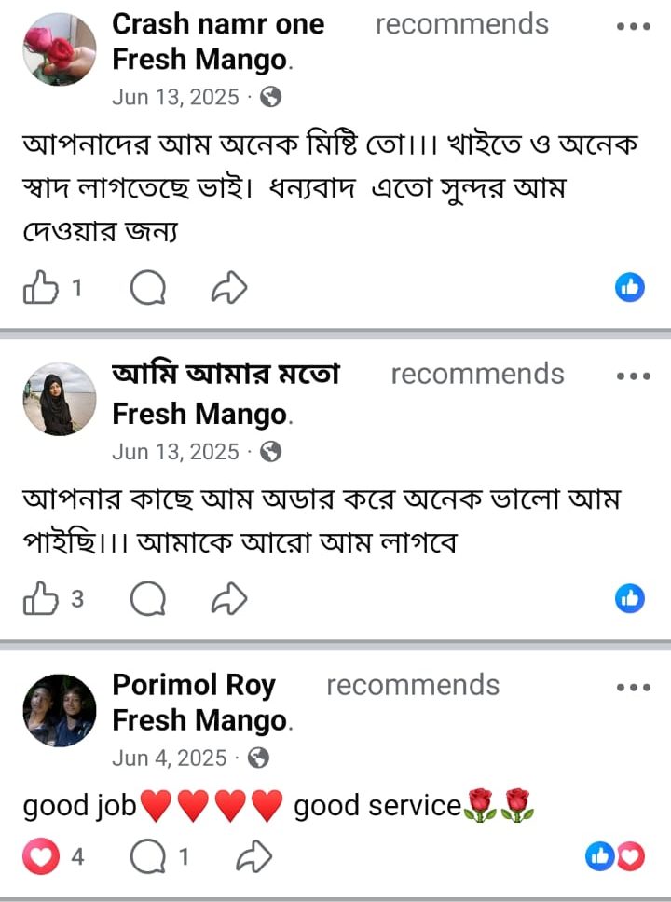Open options menu for Crash namr one post

(633, 26)
